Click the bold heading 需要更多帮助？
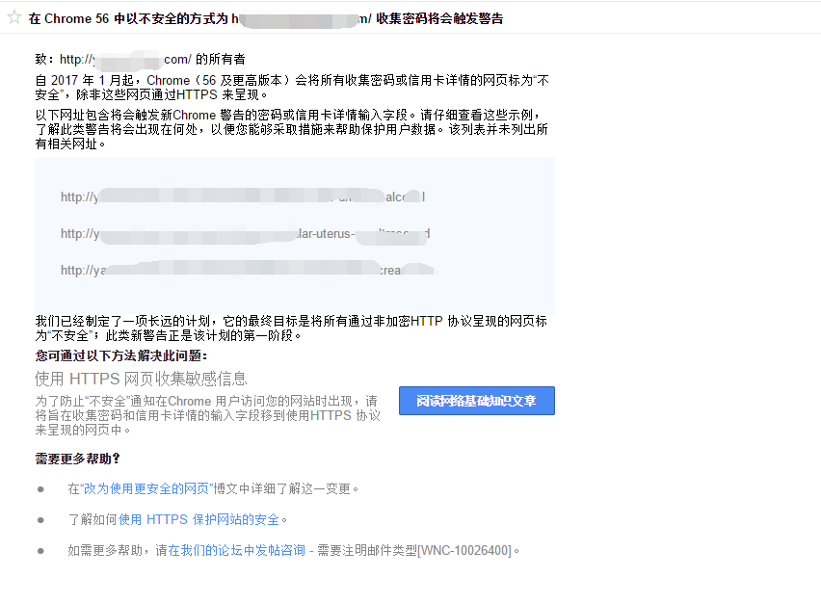The width and height of the screenshot is (821, 604). coord(77,459)
